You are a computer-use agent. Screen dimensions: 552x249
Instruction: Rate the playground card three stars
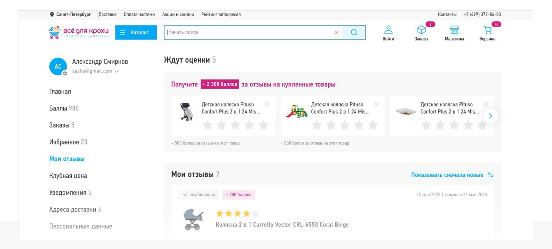[345, 125]
